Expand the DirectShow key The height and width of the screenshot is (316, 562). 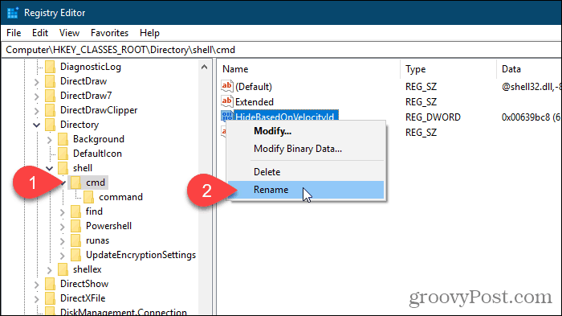tap(37, 285)
